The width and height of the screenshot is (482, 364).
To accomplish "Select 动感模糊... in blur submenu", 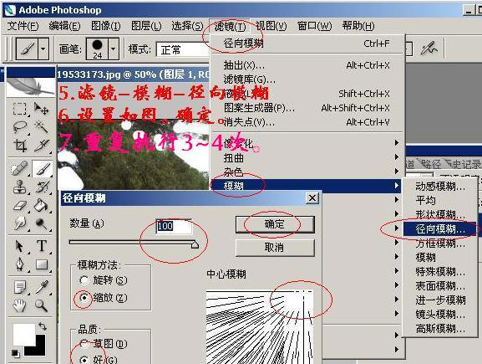I will coord(440,186).
